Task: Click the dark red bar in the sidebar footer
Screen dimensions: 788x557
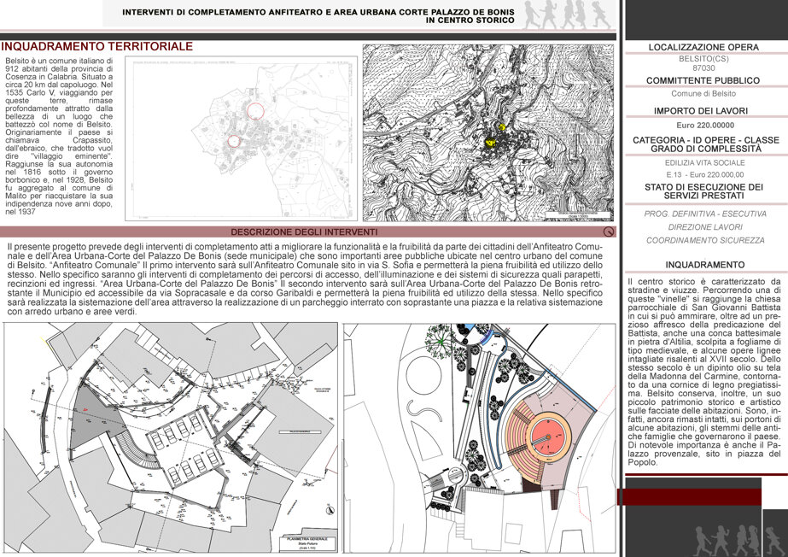Action: tap(689, 496)
